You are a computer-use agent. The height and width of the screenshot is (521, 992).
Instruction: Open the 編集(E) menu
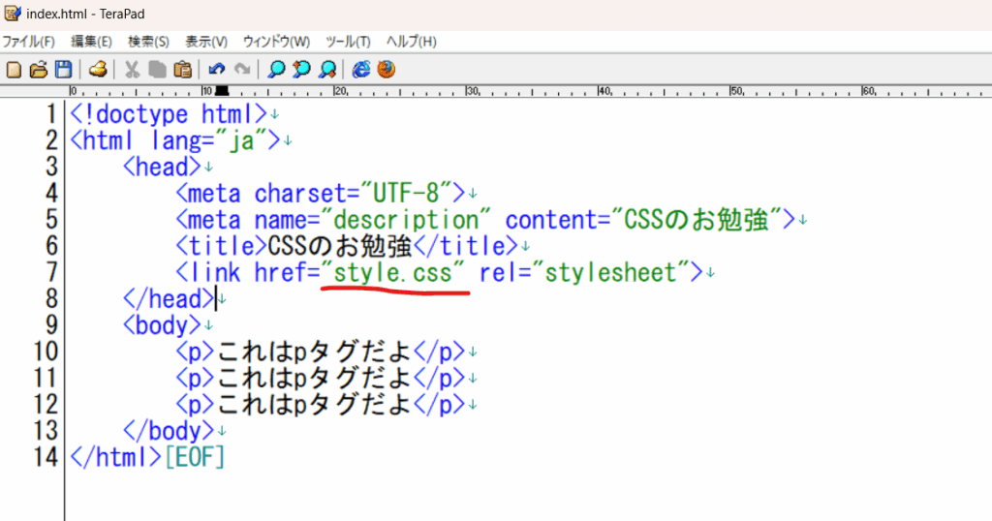pyautogui.click(x=91, y=42)
